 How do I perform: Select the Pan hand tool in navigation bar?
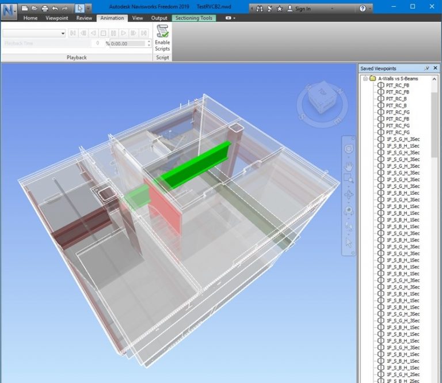349,166
